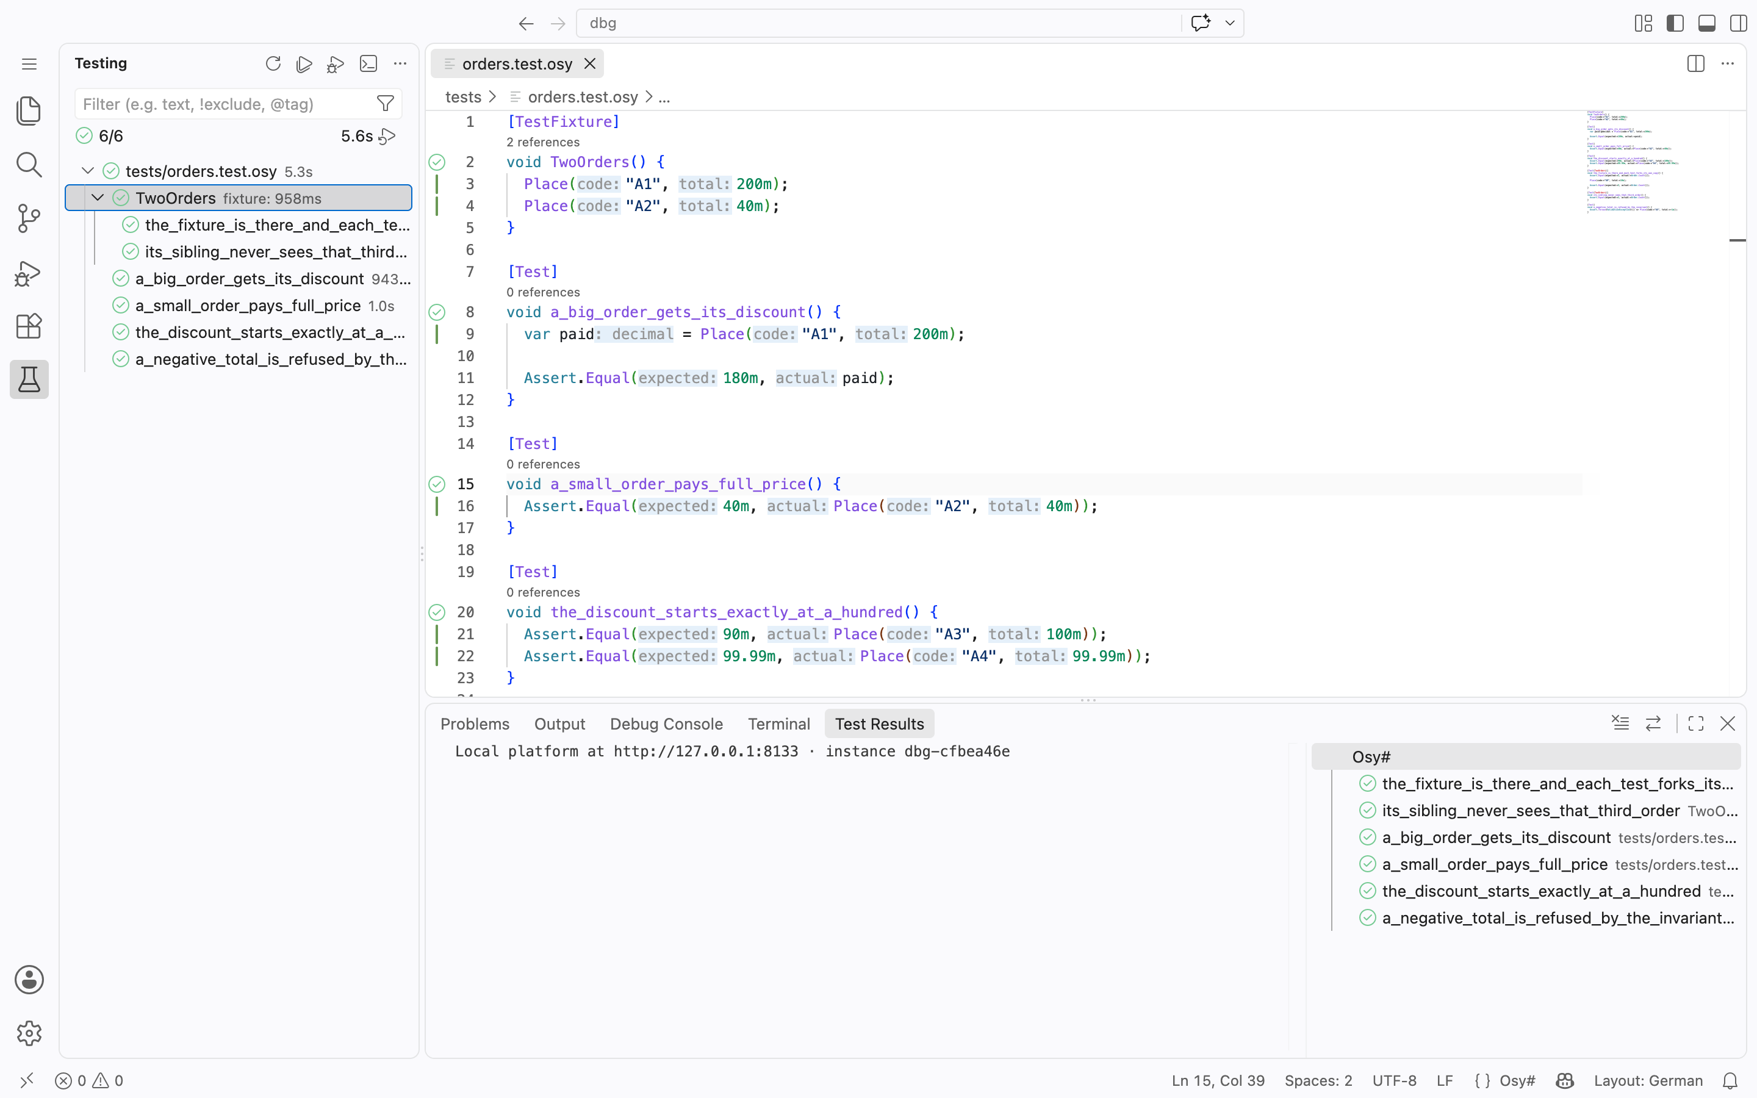
Task: Click gutter test status on line 8
Action: [437, 312]
